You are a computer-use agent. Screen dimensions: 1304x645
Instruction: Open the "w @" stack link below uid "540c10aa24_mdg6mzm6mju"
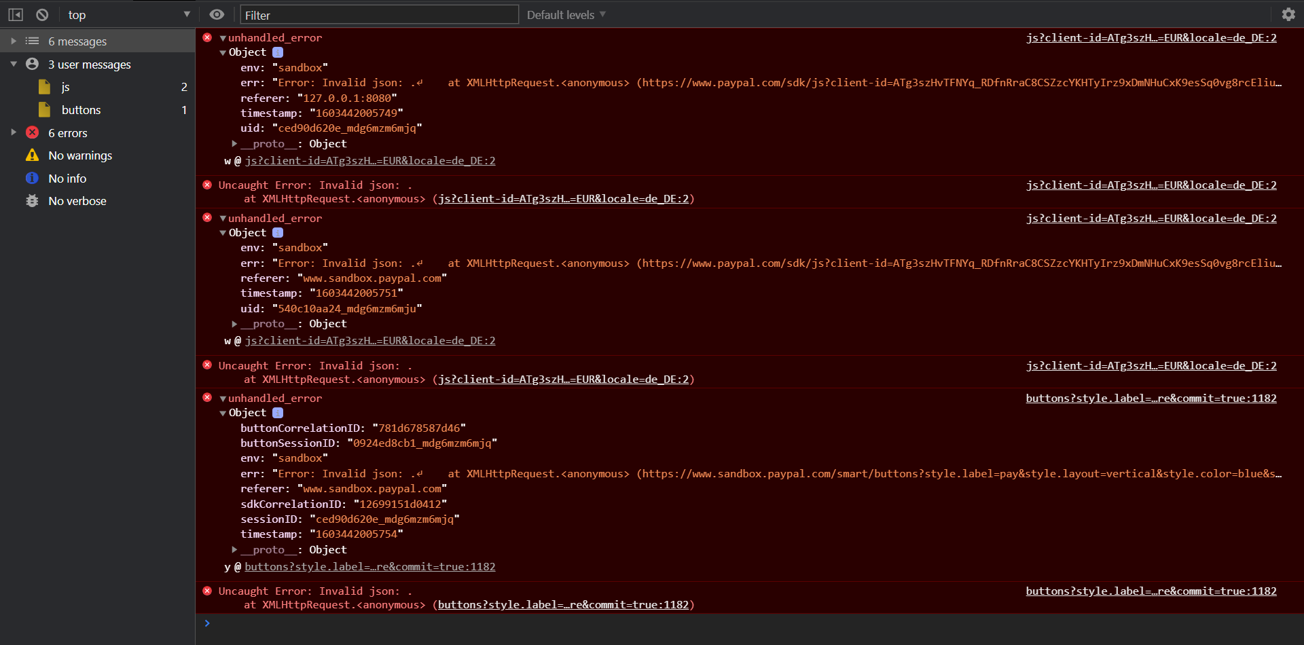(x=370, y=341)
